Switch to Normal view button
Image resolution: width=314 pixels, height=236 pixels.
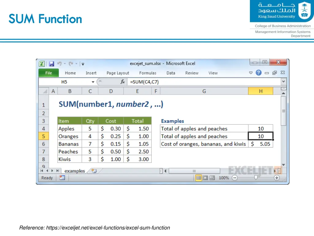click(x=198, y=178)
